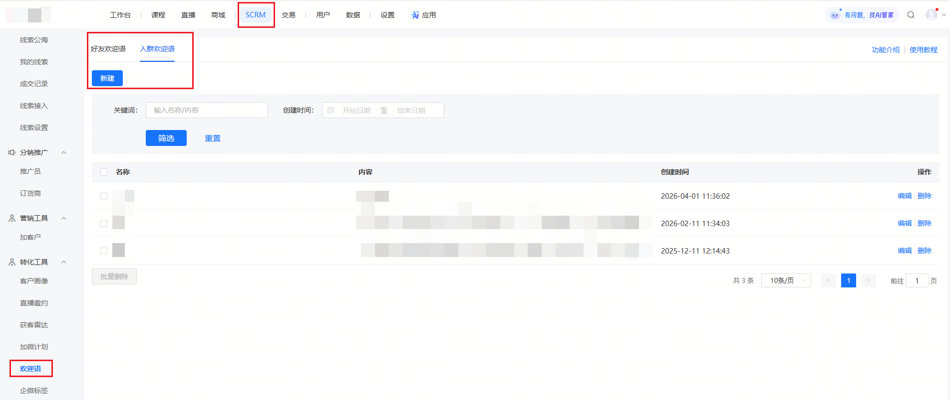Open the 使用教程 link
Viewport: 950px width, 400px height.
click(x=924, y=50)
